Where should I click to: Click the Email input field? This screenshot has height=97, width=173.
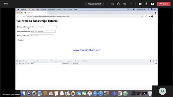coord(42,36)
